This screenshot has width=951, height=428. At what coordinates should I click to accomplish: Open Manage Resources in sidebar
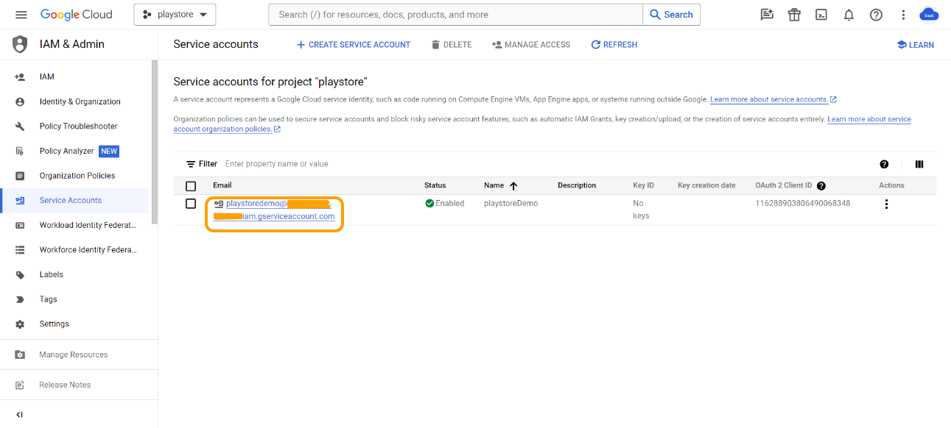(x=74, y=354)
